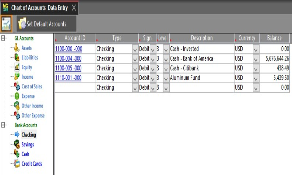
Task: Open account link 1110-001 -000
Action: click(x=68, y=78)
